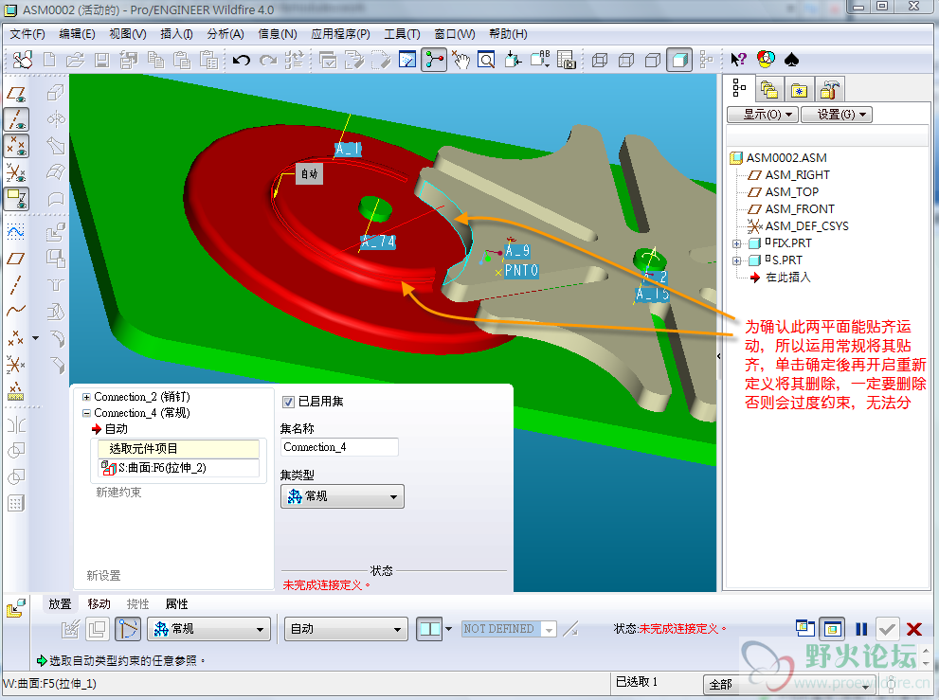The height and width of the screenshot is (700, 939).
Task: Open the 文件(F) menu
Action: point(27,34)
